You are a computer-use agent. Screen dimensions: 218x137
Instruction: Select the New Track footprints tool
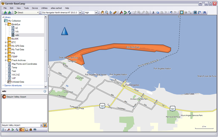coord(130,12)
